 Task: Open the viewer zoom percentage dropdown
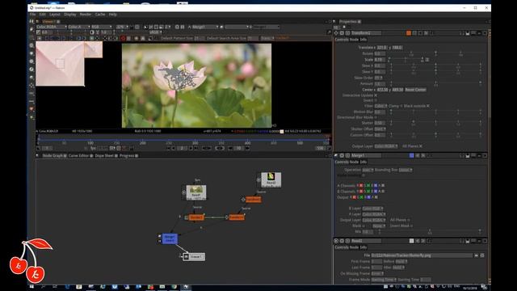coord(122,27)
